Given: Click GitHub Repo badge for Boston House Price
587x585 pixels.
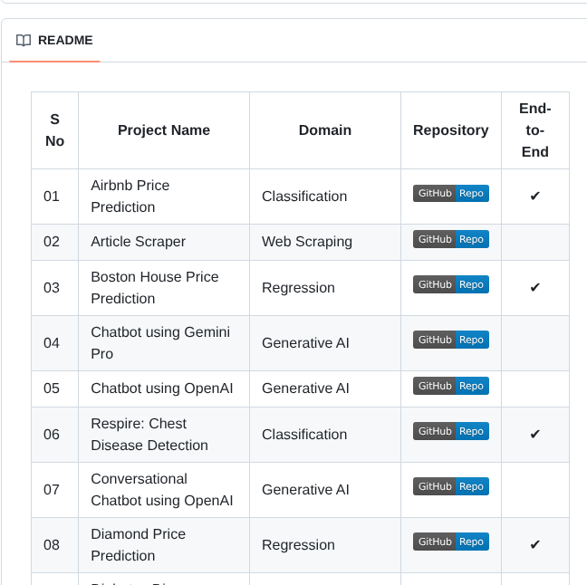Looking at the screenshot, I should click(451, 284).
